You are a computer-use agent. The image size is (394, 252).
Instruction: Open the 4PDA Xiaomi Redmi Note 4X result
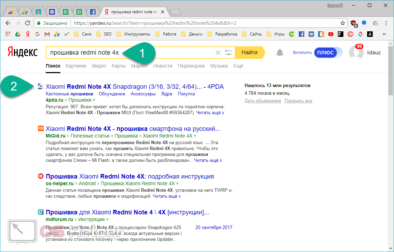tap(135, 87)
